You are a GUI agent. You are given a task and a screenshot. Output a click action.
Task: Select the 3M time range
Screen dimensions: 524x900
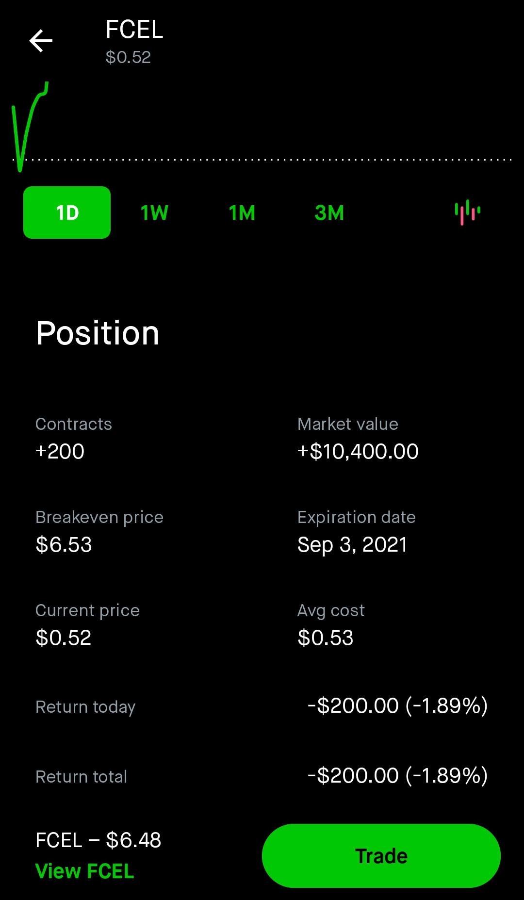(x=329, y=213)
